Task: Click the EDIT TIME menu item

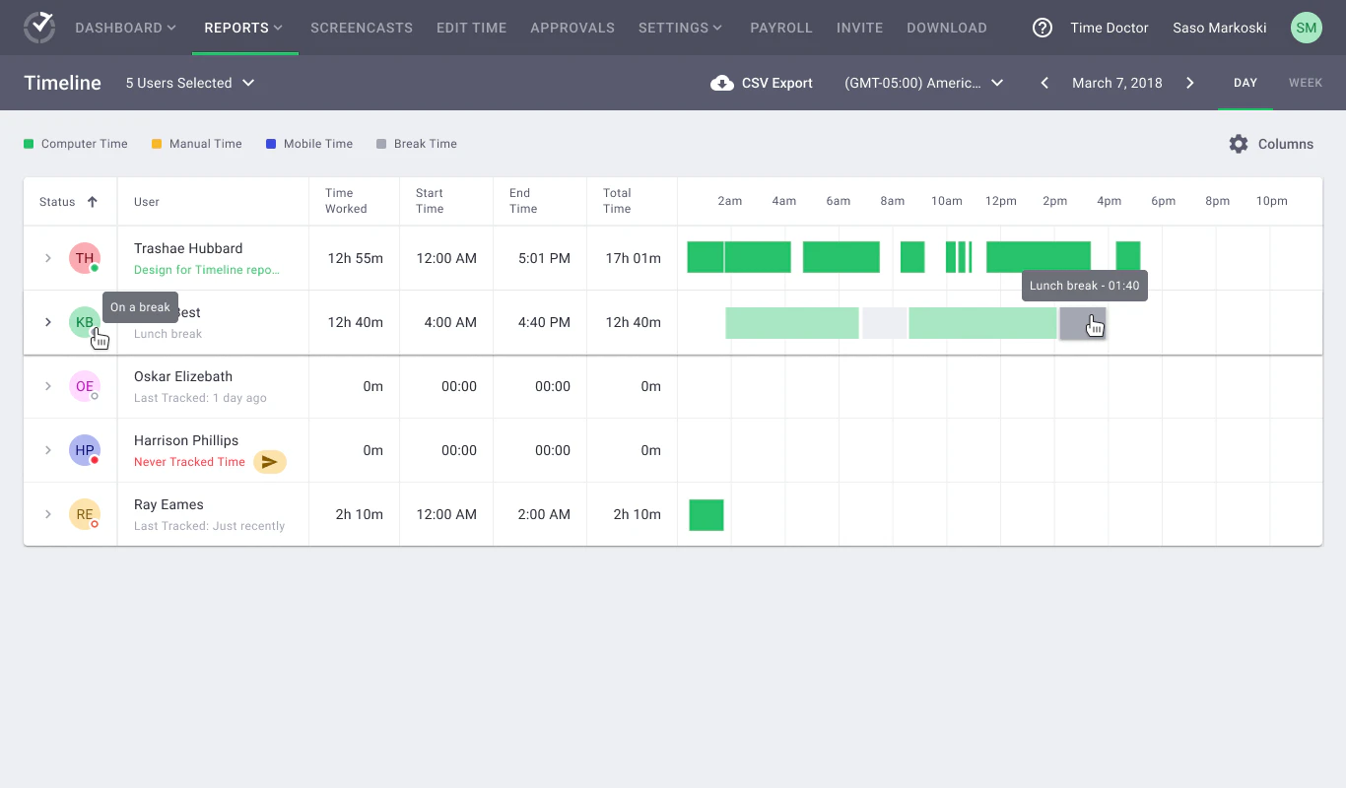Action: (471, 28)
